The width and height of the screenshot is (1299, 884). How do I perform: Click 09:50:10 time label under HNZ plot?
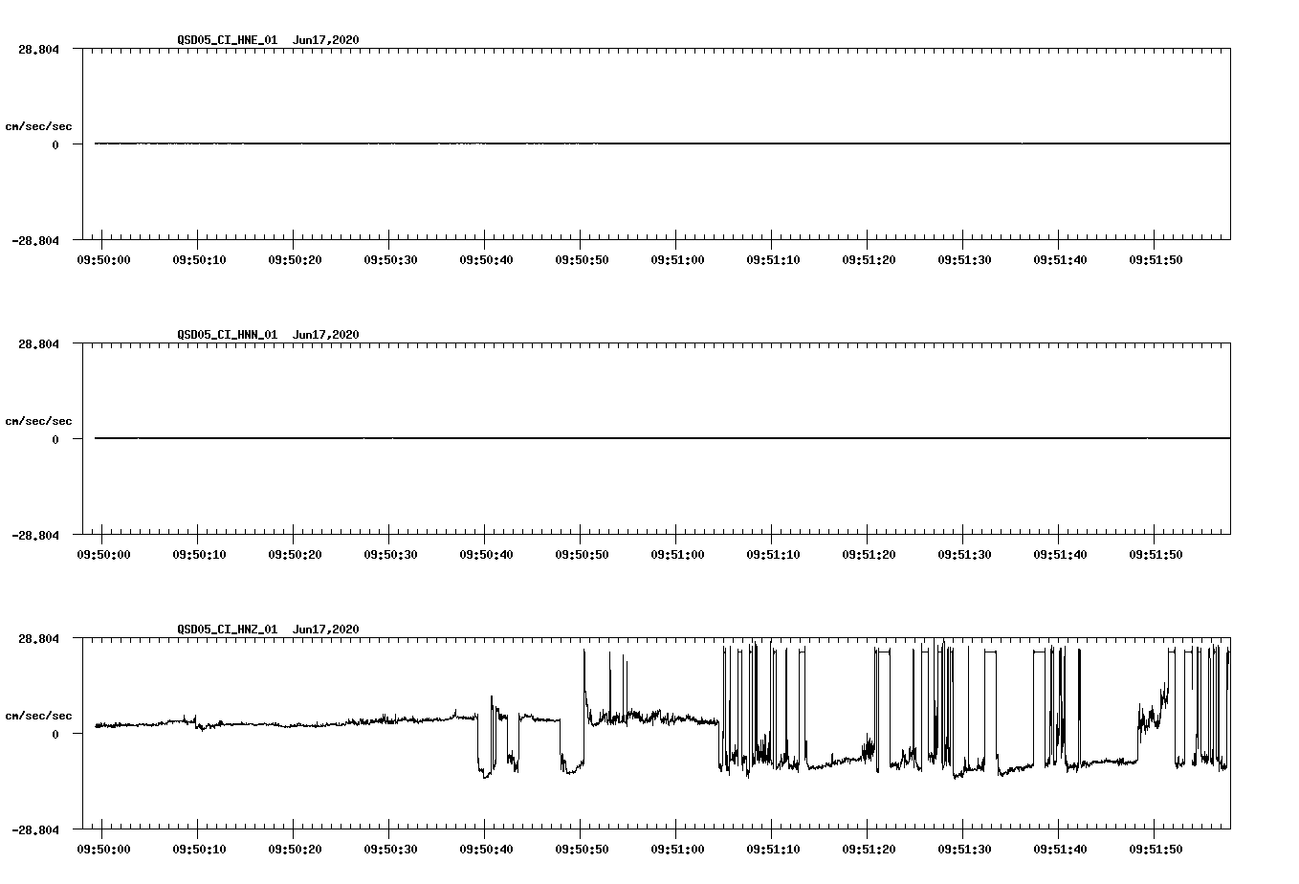pos(199,849)
